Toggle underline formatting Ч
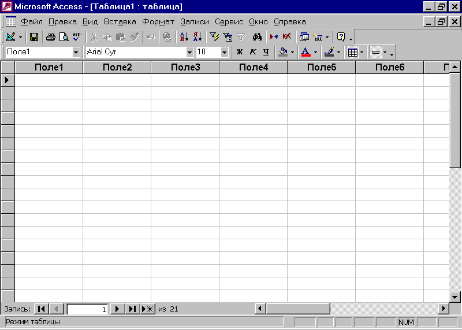 coord(266,52)
